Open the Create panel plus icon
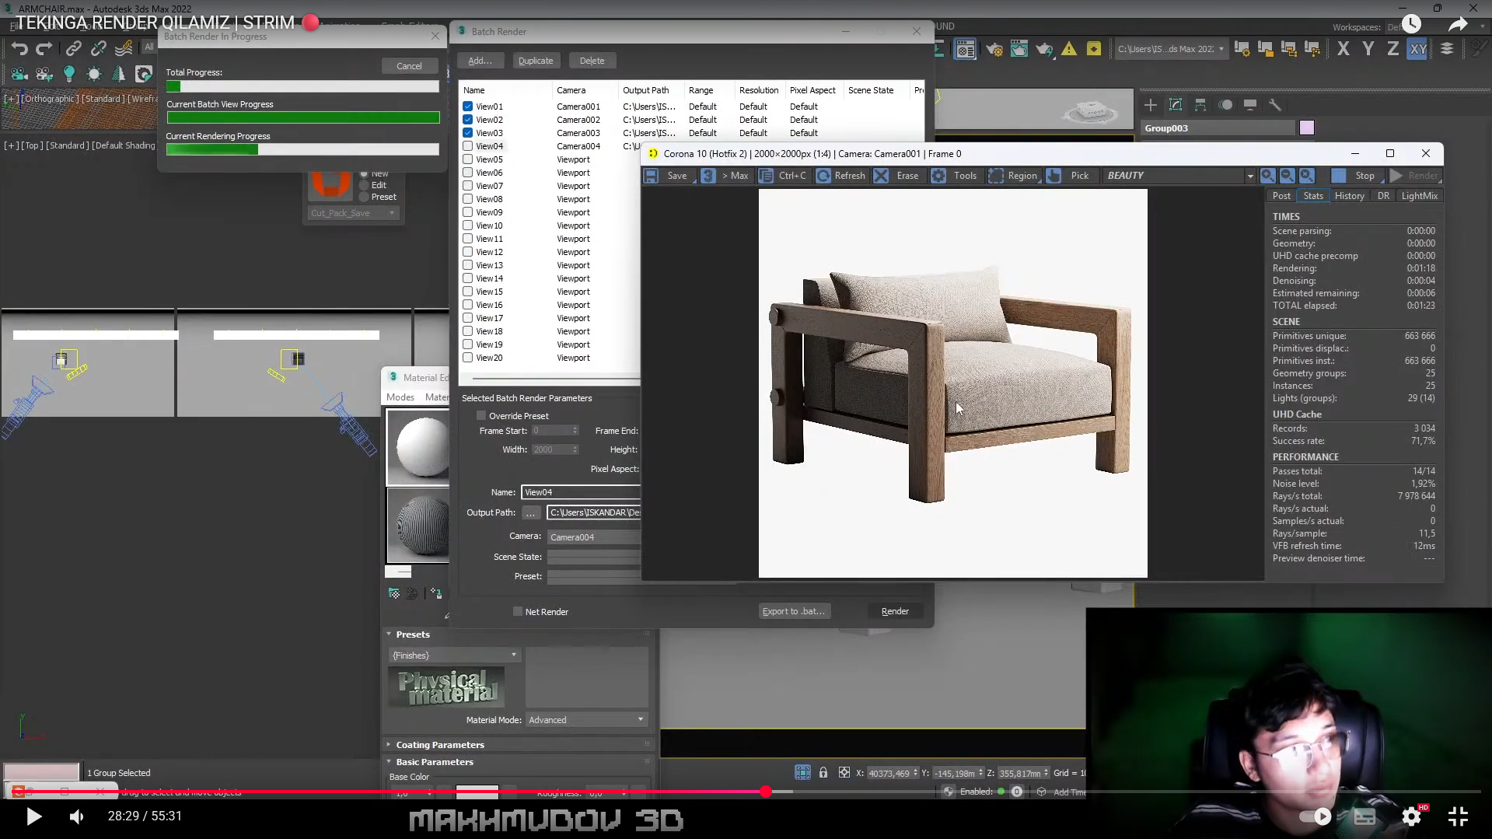This screenshot has height=839, width=1492. 1151,105
